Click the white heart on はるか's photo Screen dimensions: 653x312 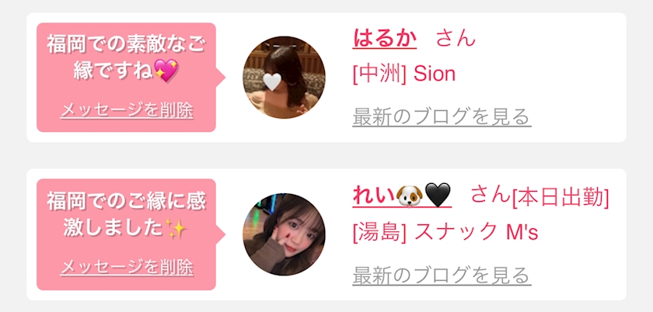tap(272, 82)
